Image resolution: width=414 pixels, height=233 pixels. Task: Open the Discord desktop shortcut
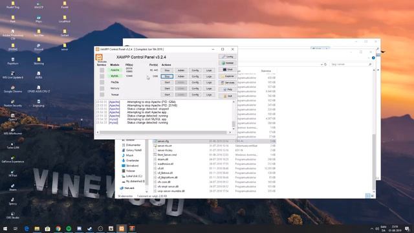(39, 47)
